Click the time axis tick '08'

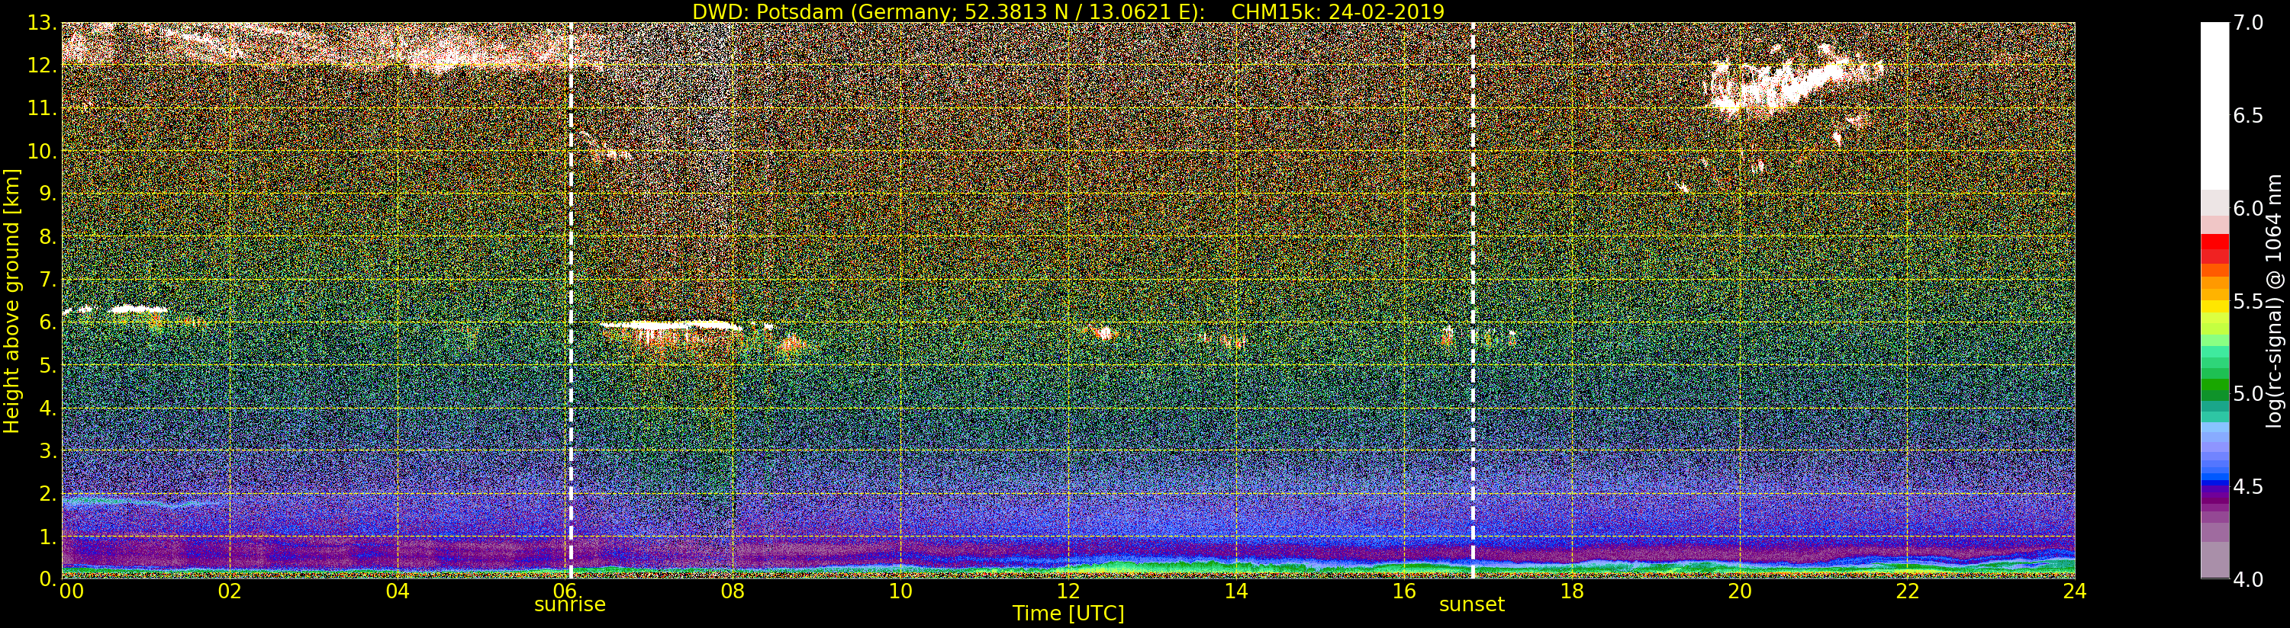[x=733, y=591]
